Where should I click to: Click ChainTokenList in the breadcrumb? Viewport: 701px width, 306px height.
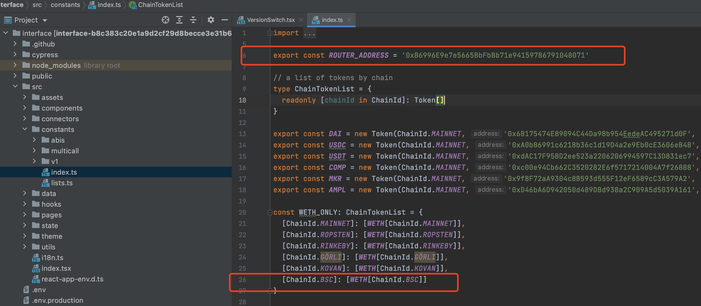pyautogui.click(x=160, y=5)
